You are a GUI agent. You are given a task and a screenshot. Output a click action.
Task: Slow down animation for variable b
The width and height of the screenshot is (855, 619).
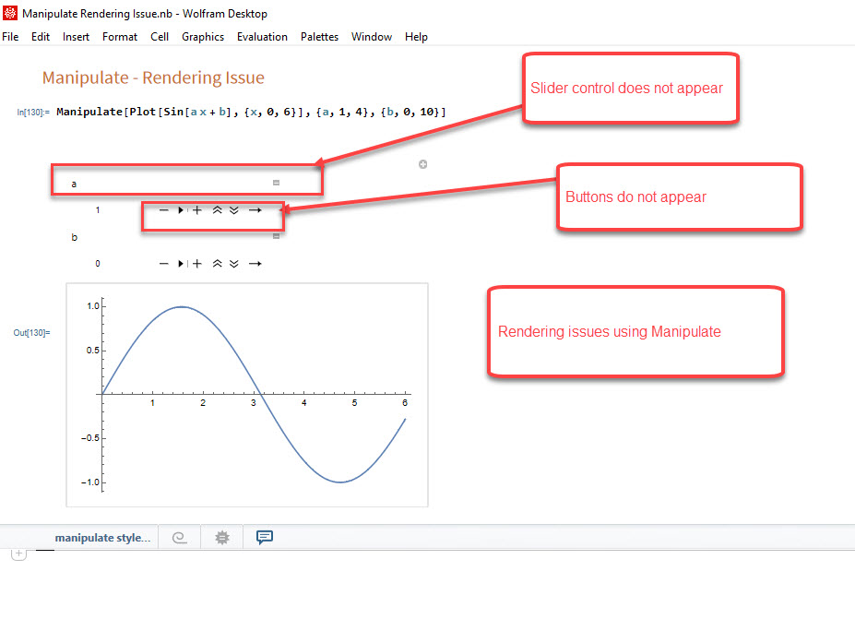pos(234,264)
